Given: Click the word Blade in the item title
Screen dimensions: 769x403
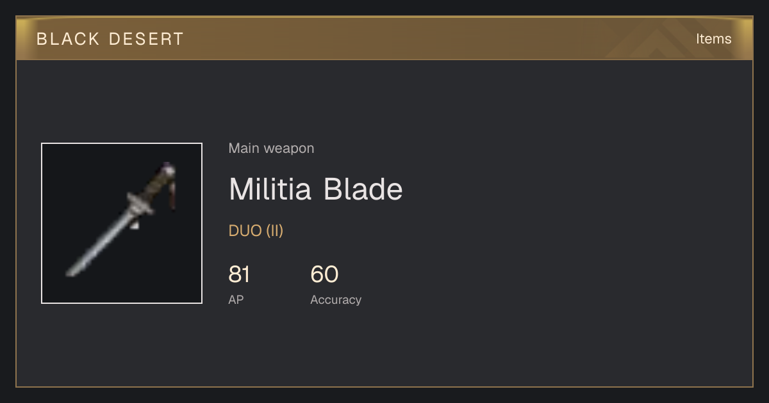Looking at the screenshot, I should 363,189.
